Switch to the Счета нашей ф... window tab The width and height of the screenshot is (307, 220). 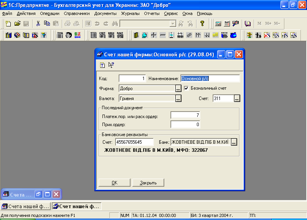26,206
